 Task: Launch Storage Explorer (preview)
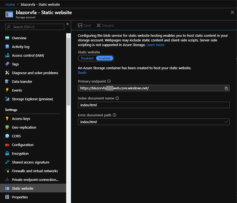33,99
